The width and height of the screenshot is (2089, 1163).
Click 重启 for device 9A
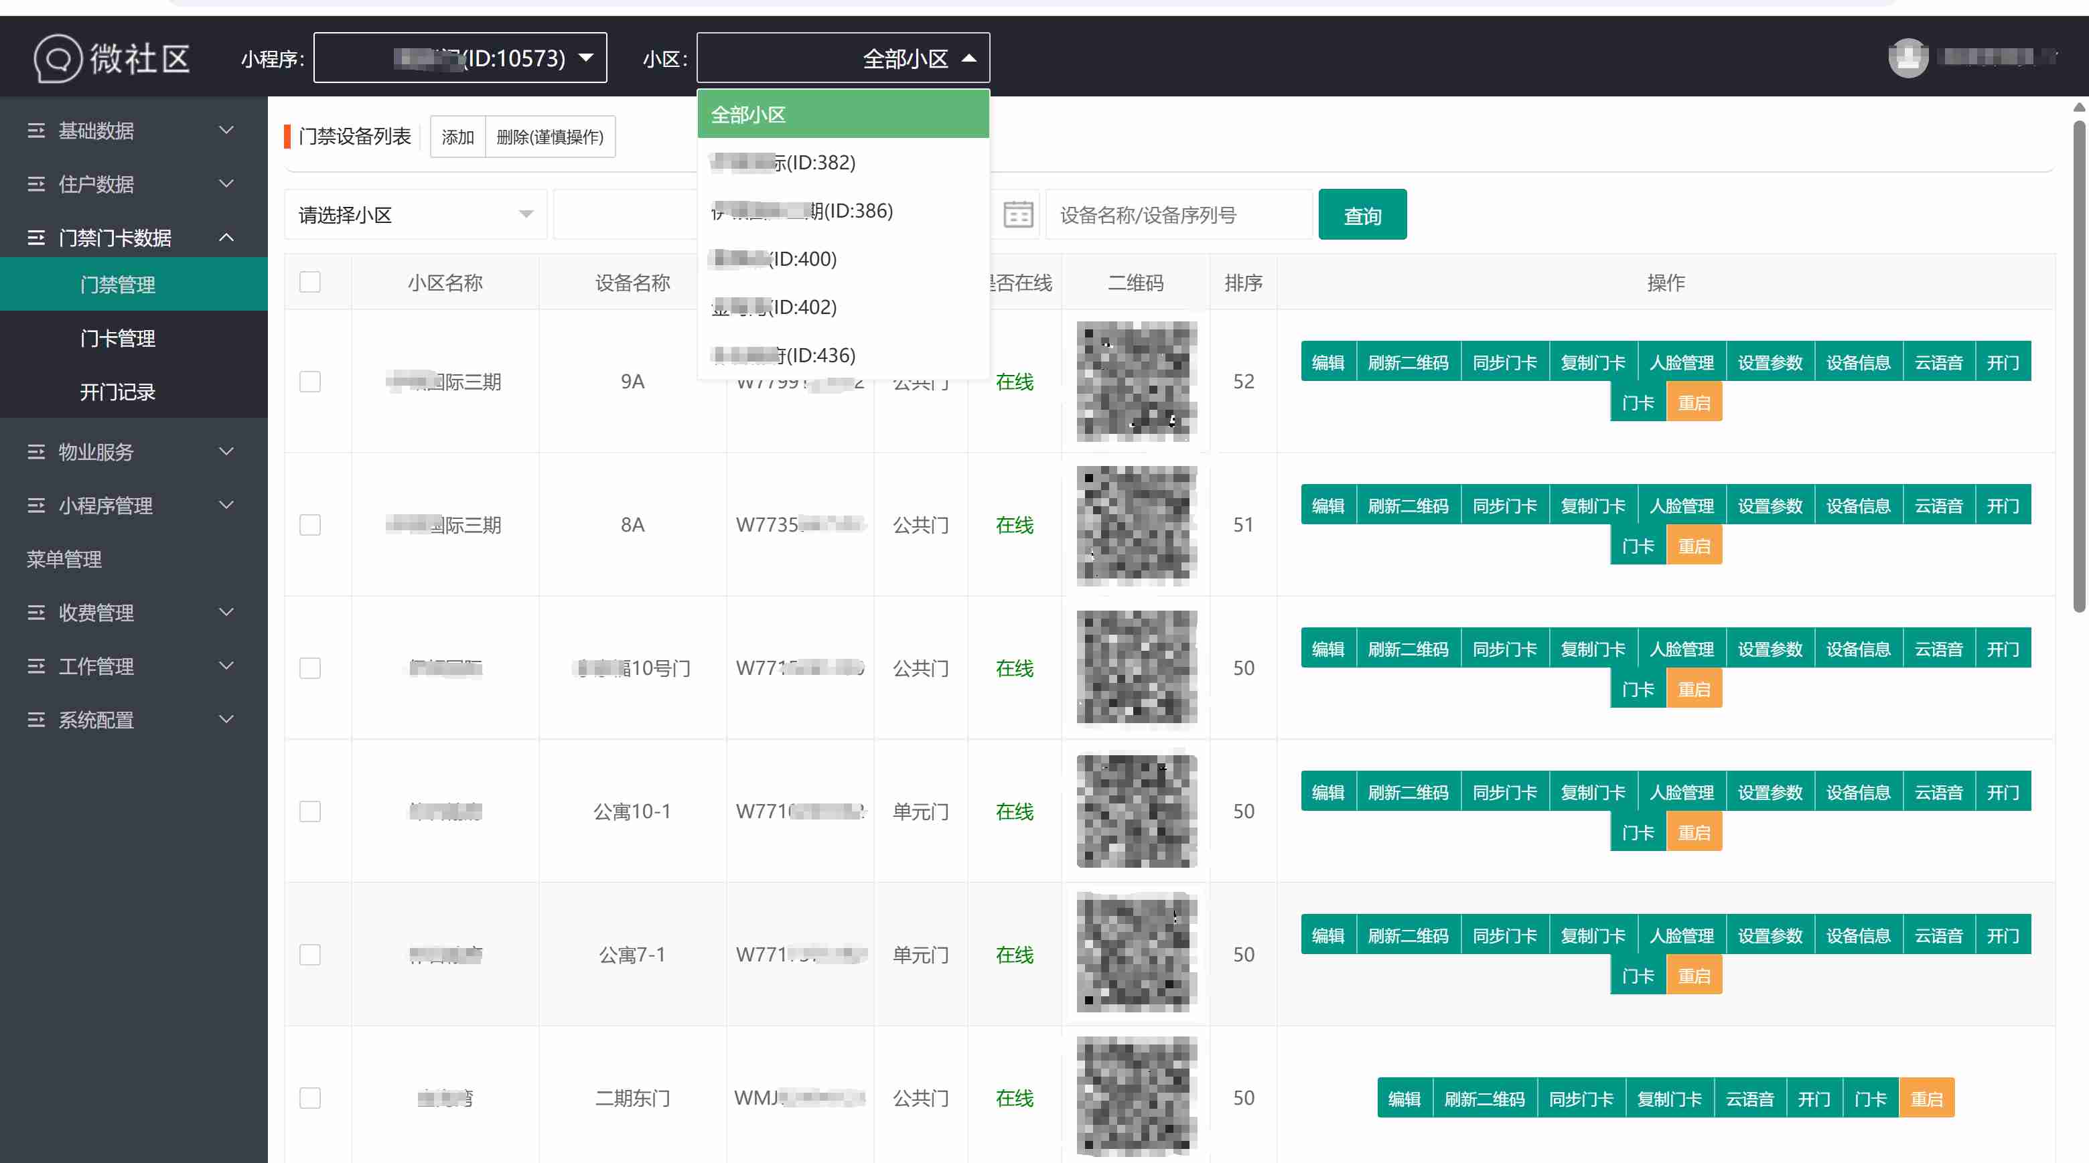(1694, 403)
